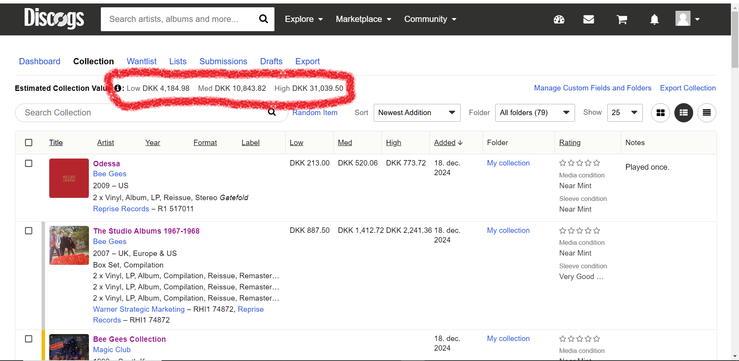This screenshot has height=361, width=739.
Task: Expand the Folder dropdown showing All folders (79)
Action: tap(535, 113)
